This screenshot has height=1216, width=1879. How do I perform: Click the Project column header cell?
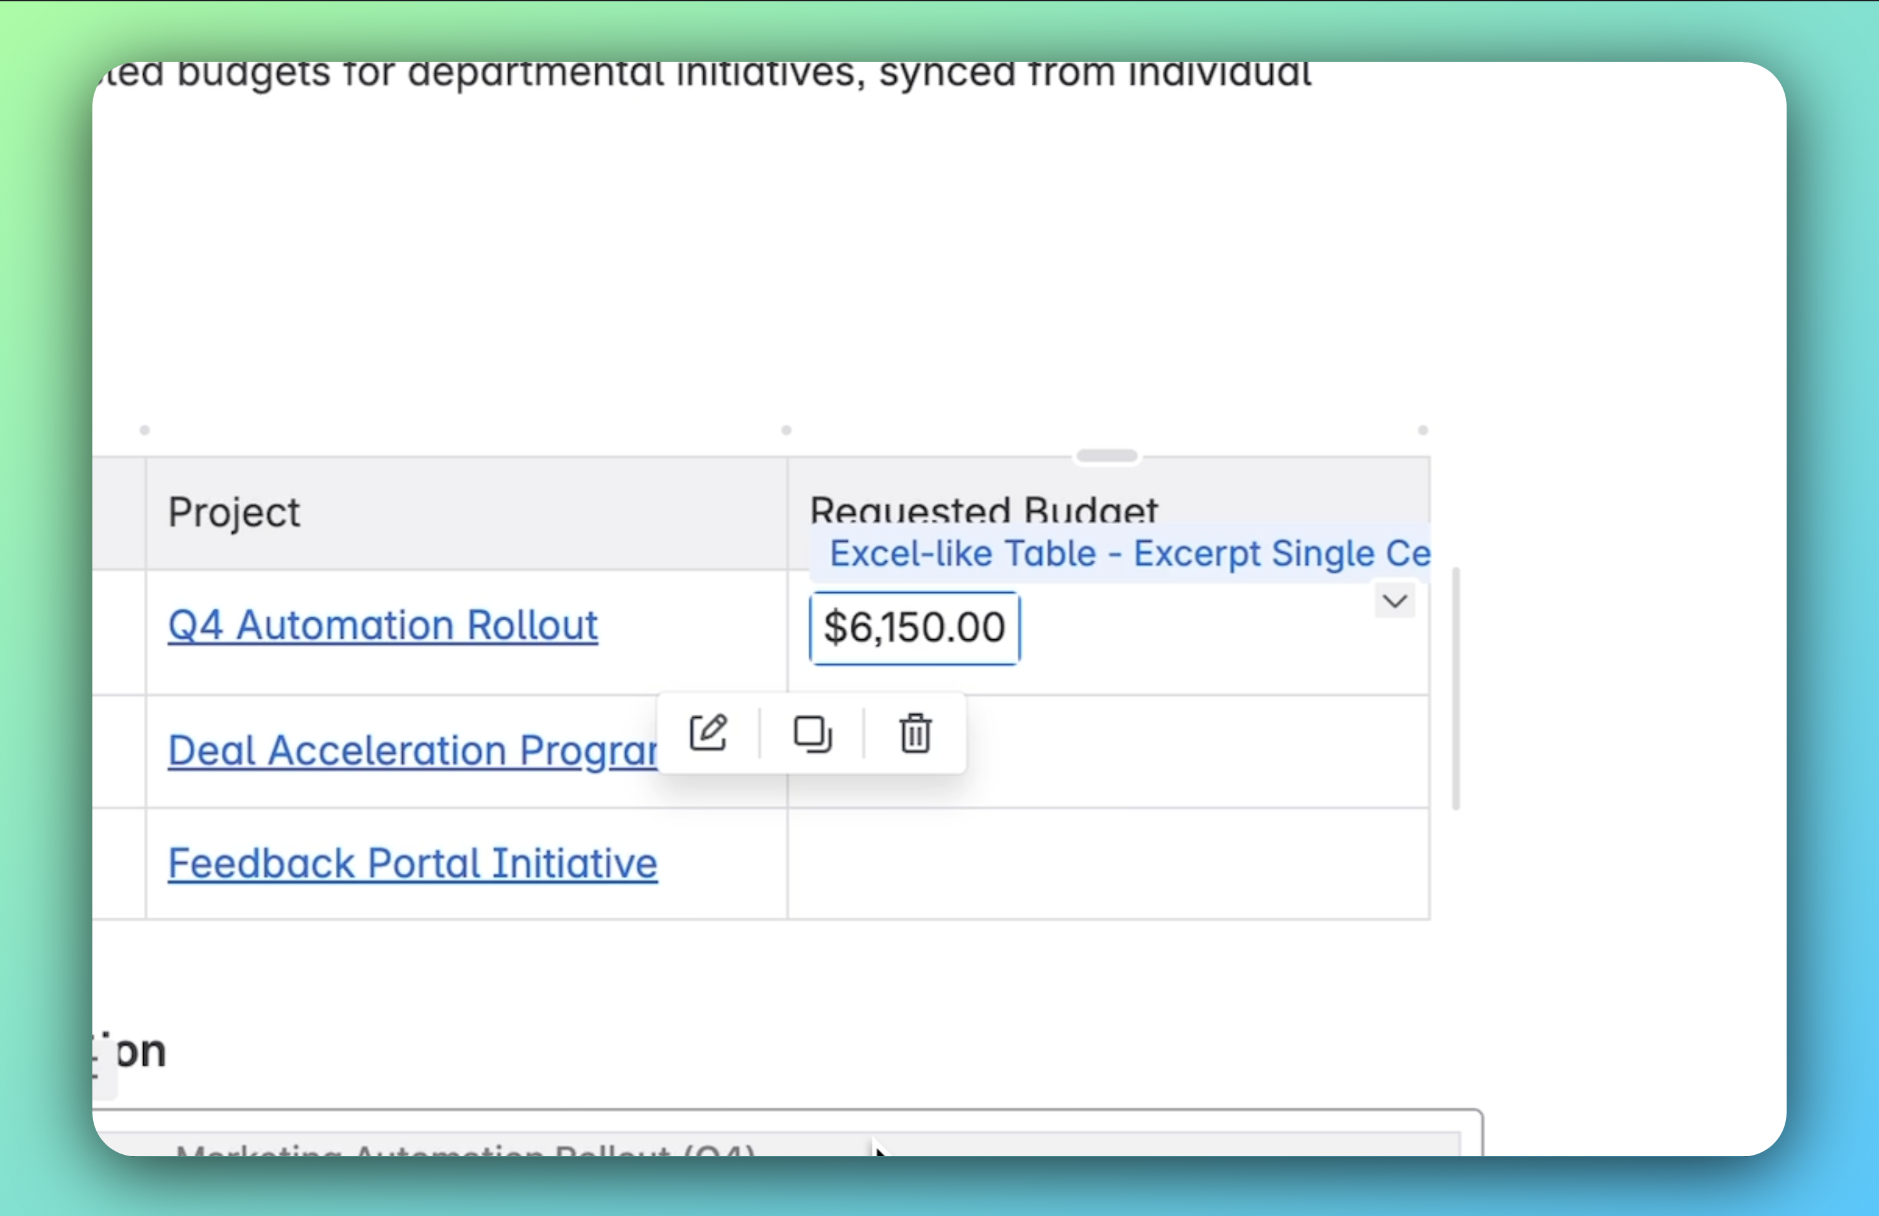tap(466, 513)
